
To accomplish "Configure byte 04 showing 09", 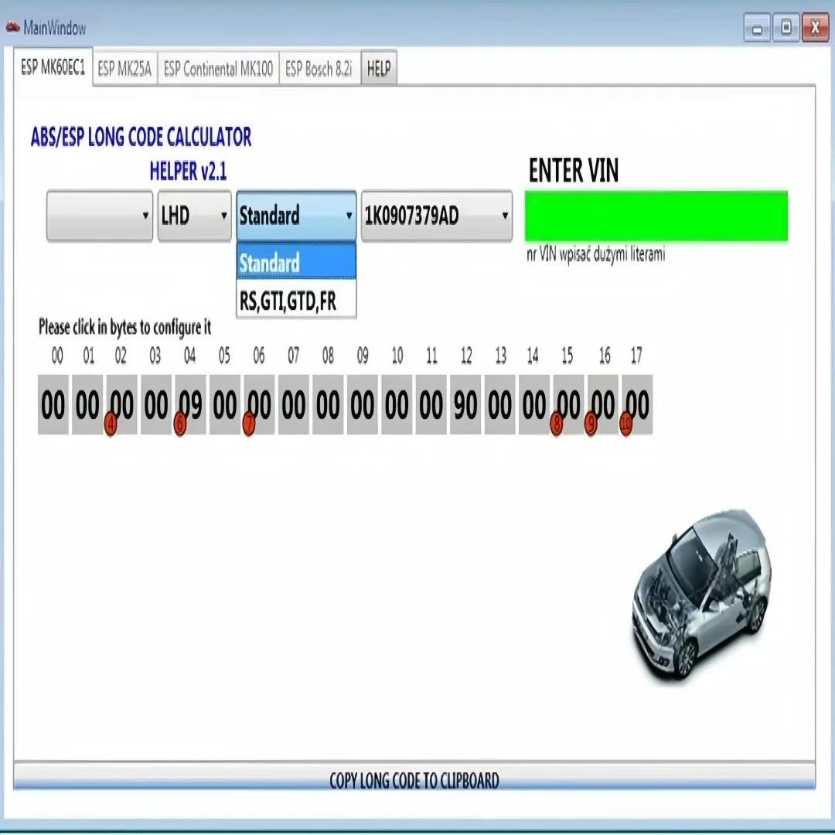I will 191,404.
